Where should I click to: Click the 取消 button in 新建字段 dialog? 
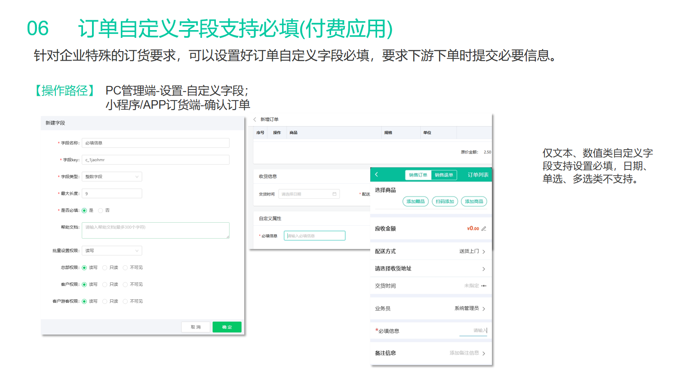click(x=196, y=327)
